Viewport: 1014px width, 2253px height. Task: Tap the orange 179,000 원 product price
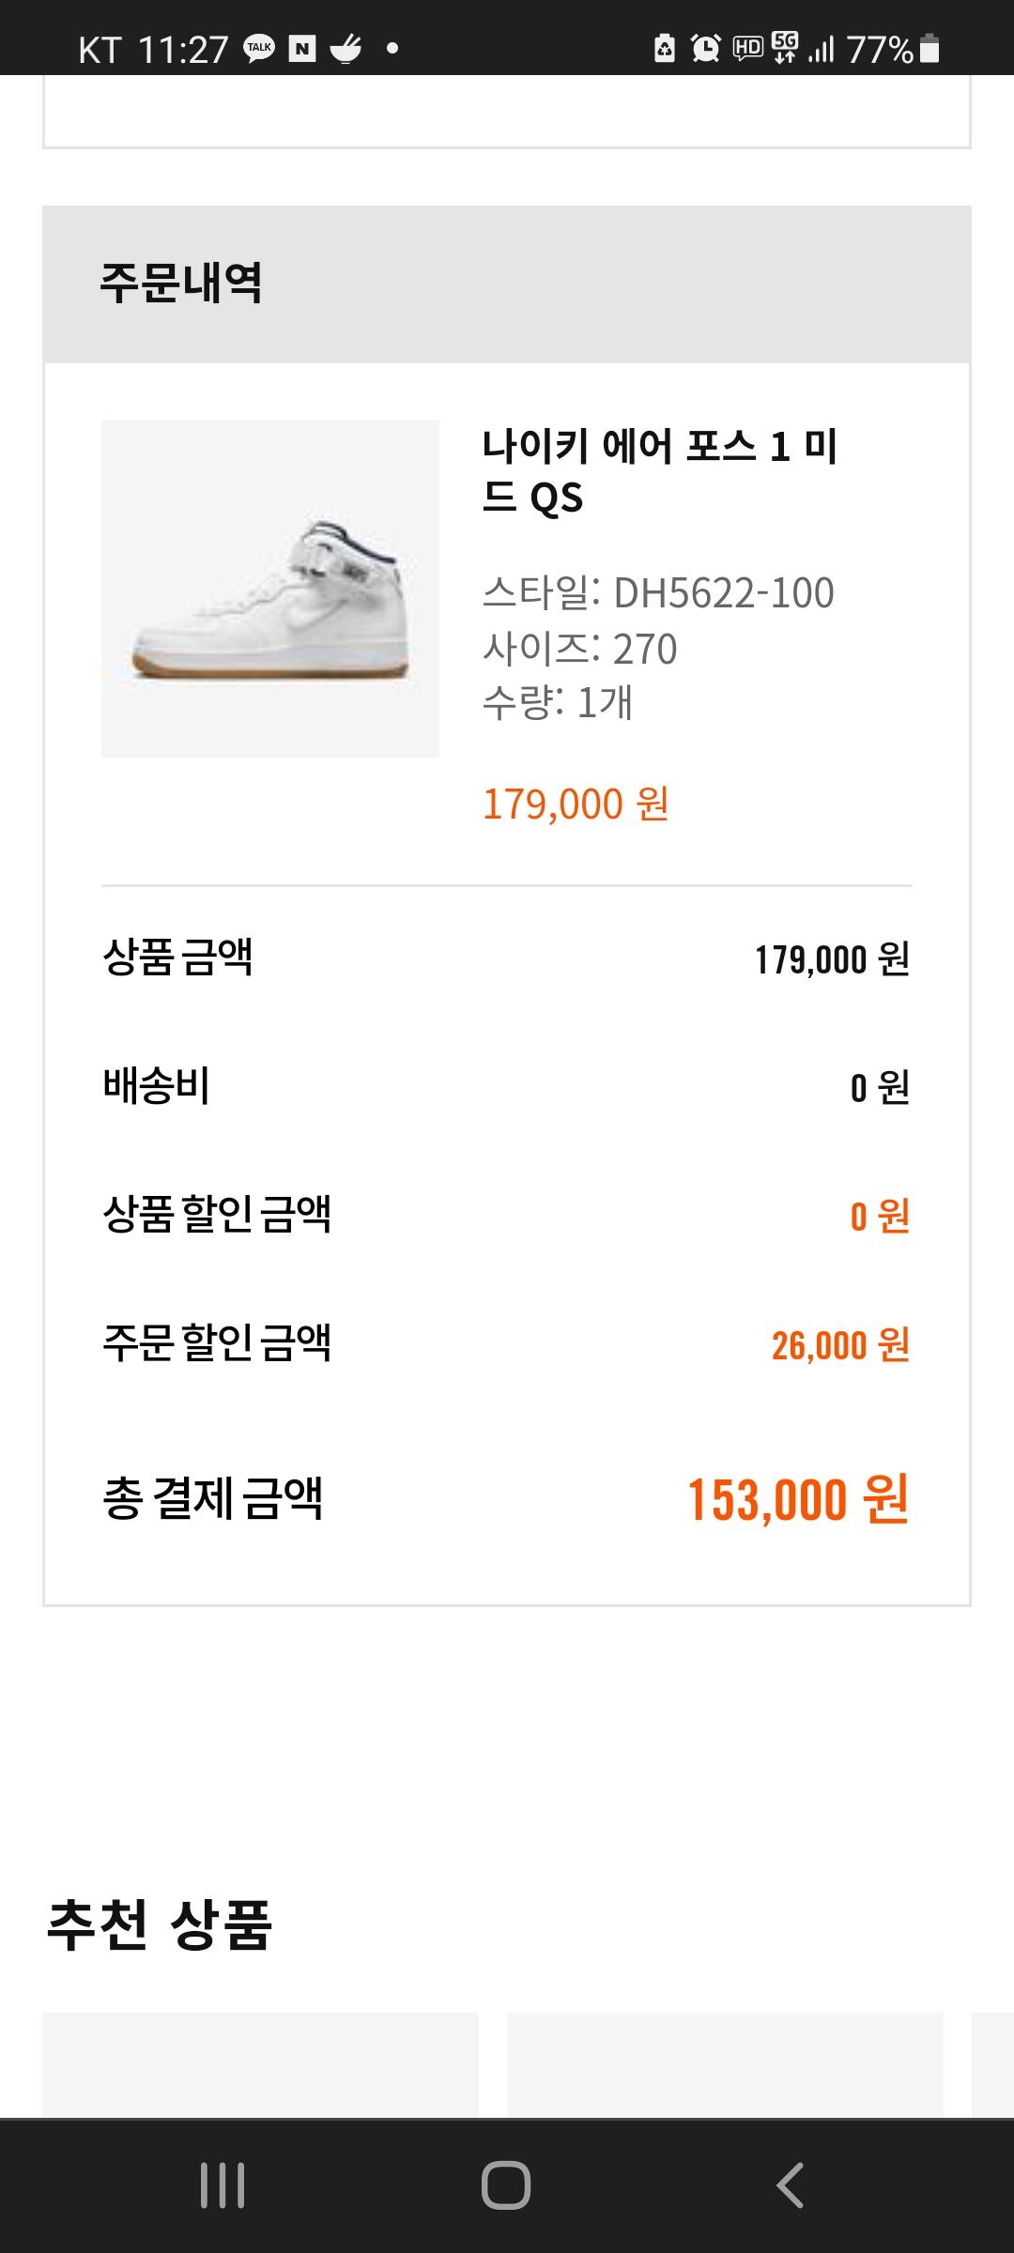click(576, 805)
